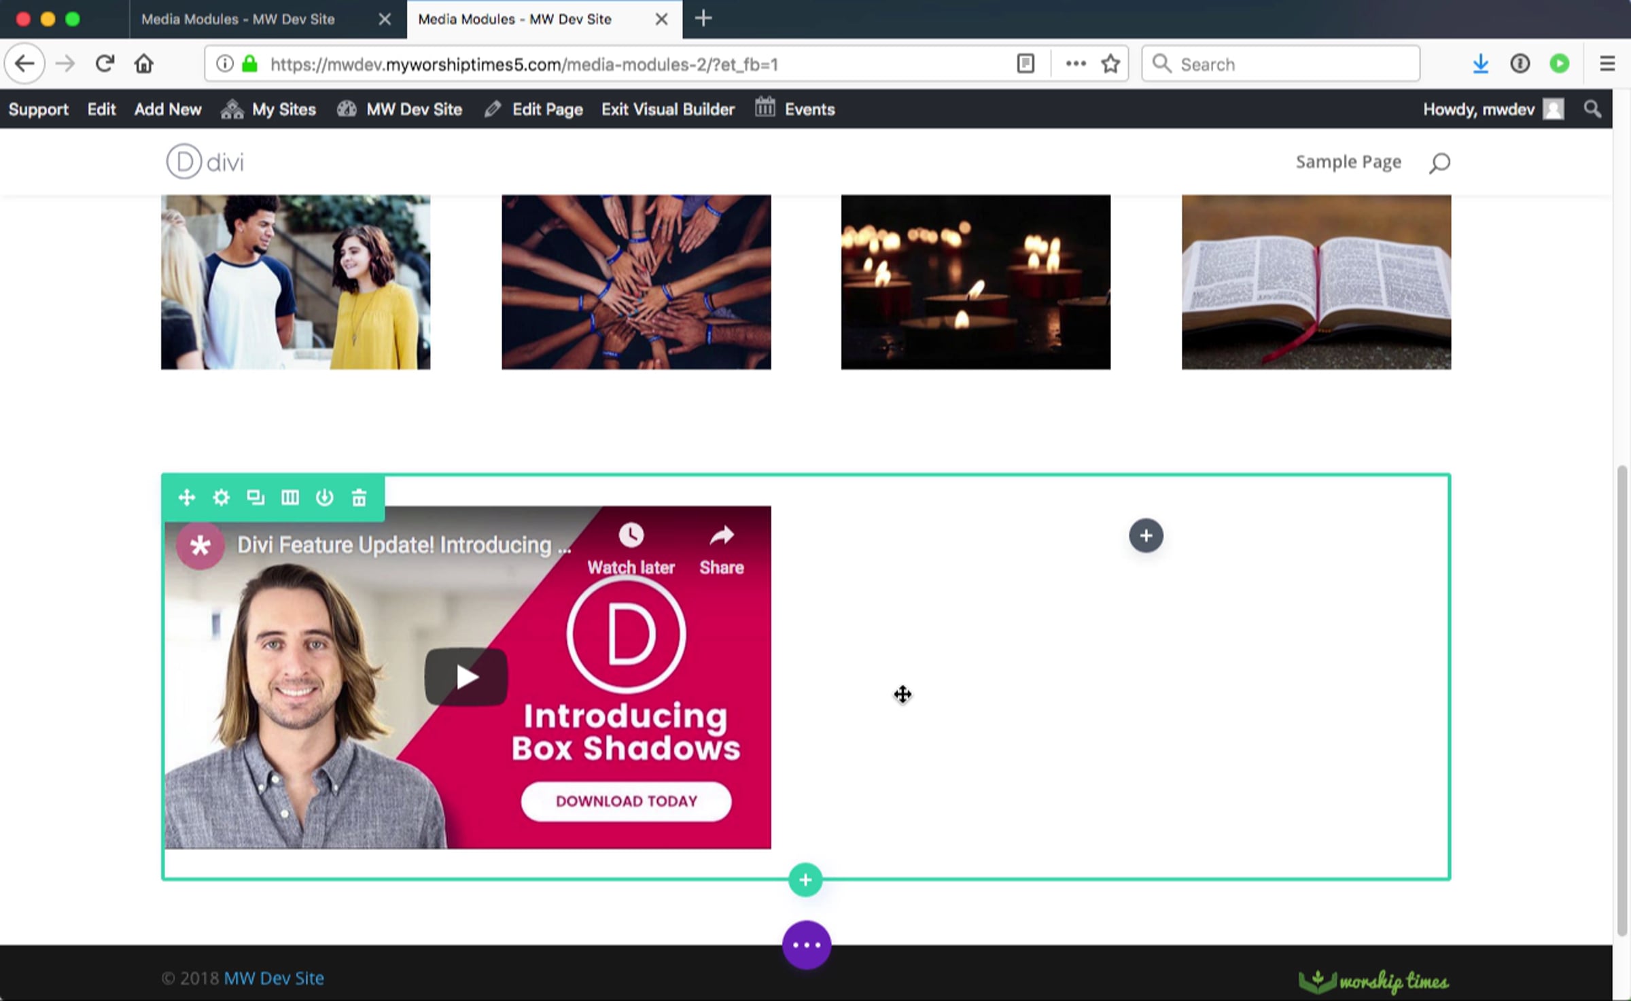Add module with dark plus button
Image resolution: width=1631 pixels, height=1001 pixels.
(x=1146, y=535)
